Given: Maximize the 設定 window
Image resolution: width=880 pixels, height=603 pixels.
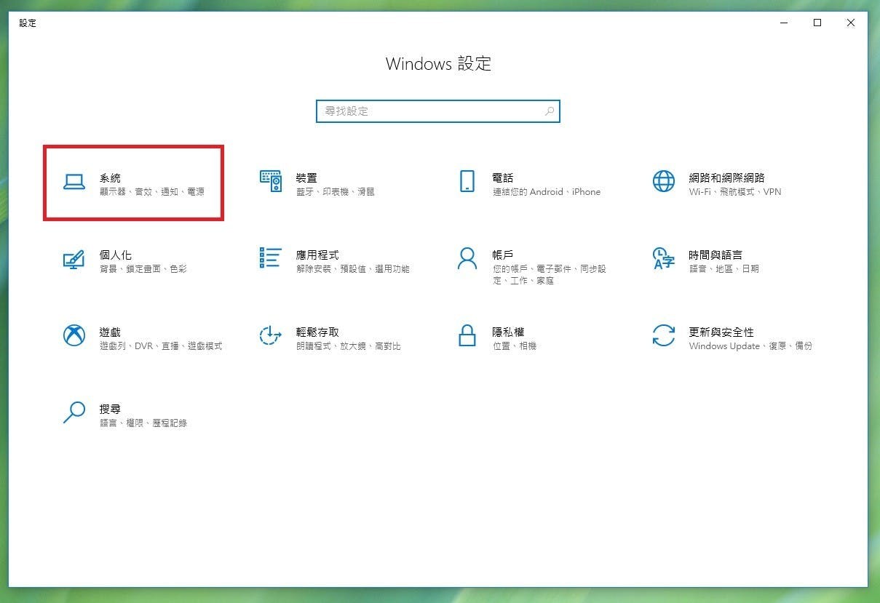Looking at the screenshot, I should coord(817,23).
